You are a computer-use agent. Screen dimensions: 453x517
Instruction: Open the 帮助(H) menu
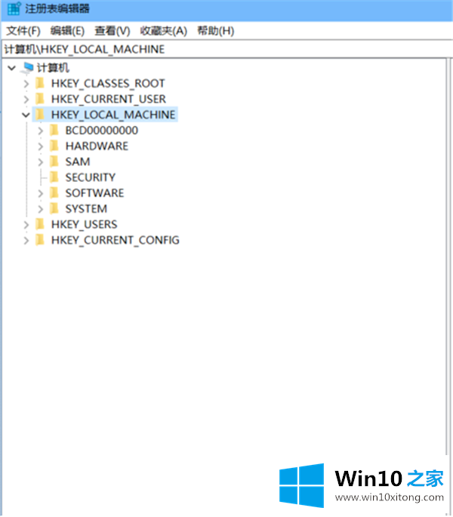coord(216,31)
